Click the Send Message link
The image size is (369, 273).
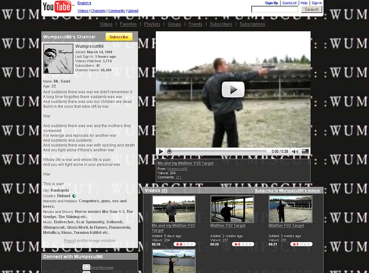[102, 268]
